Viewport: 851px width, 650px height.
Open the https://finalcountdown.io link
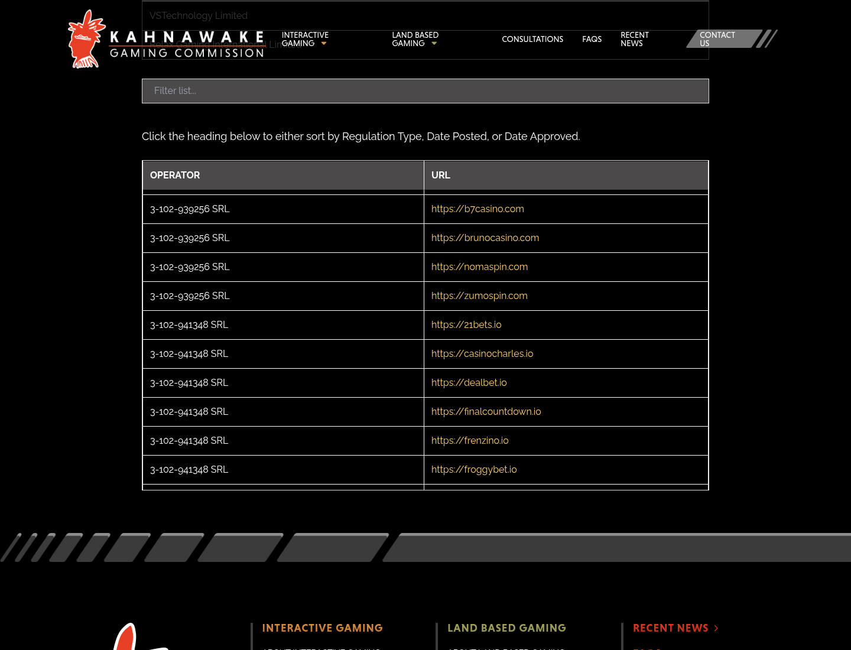[x=486, y=412]
